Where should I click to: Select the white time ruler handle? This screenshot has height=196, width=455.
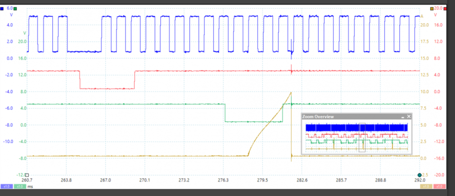(27, 175)
